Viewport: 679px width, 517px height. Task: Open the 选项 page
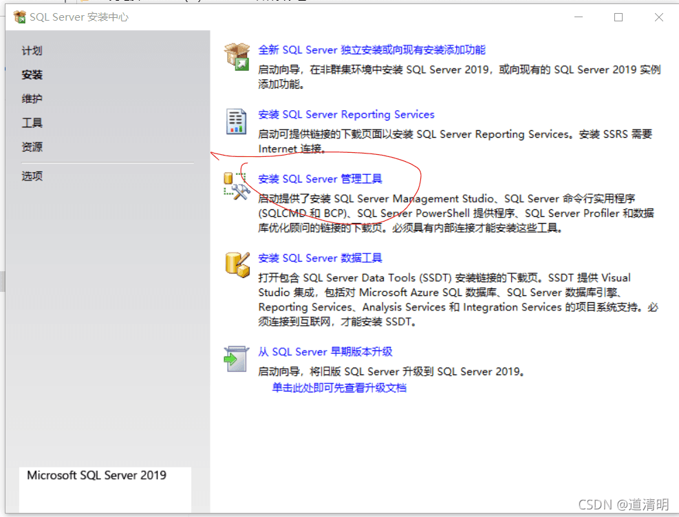(32, 176)
